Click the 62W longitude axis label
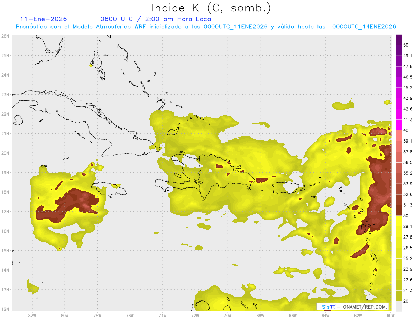Screen dimensions: 415x320 [x=358, y=315]
